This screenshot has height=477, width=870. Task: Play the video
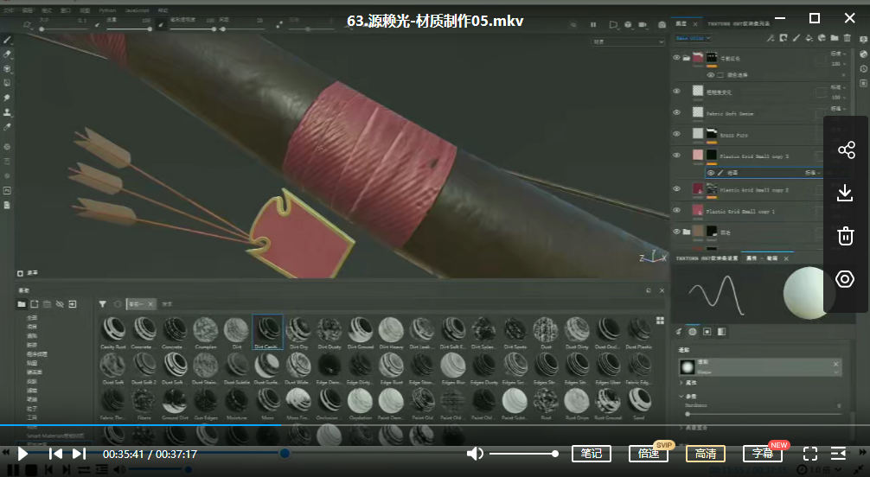point(23,454)
